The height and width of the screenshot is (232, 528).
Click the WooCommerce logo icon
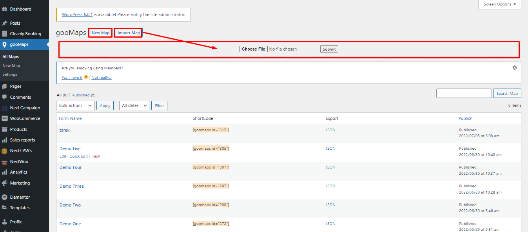5,118
